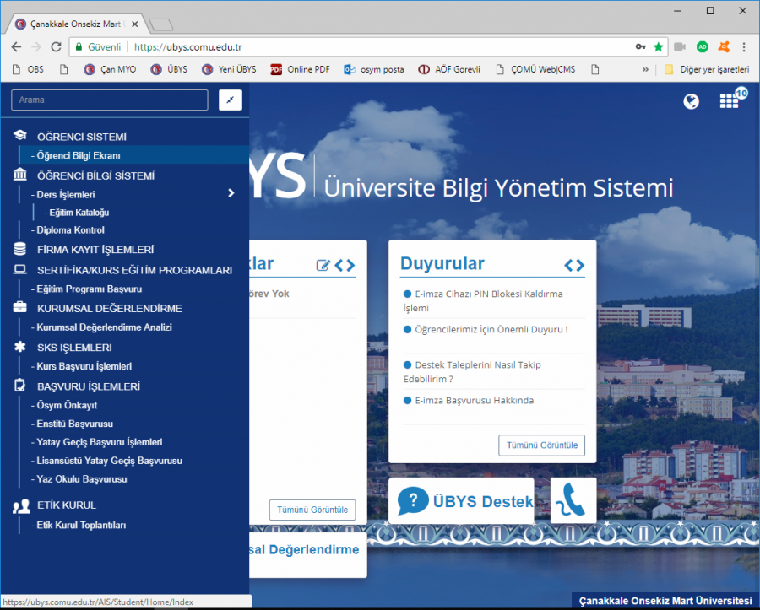The width and height of the screenshot is (760, 610).
Task: Click next arrow in Duyurular card
Action: [x=580, y=265]
